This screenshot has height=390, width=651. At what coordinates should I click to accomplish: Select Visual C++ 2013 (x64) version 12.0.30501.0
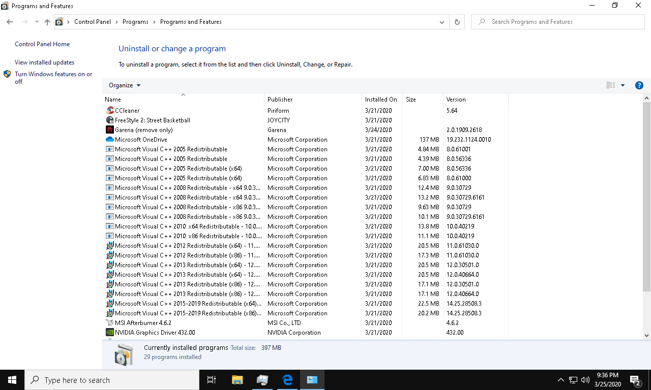coord(305,265)
